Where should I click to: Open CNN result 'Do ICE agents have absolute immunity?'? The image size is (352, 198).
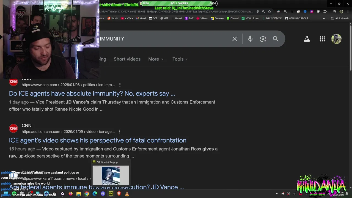click(92, 94)
